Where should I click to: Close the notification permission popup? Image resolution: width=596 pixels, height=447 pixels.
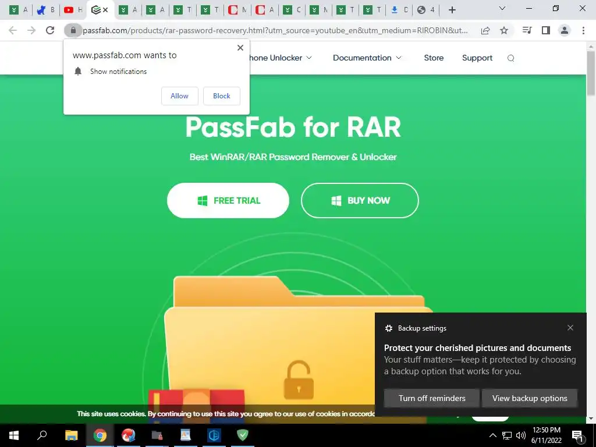tap(240, 48)
